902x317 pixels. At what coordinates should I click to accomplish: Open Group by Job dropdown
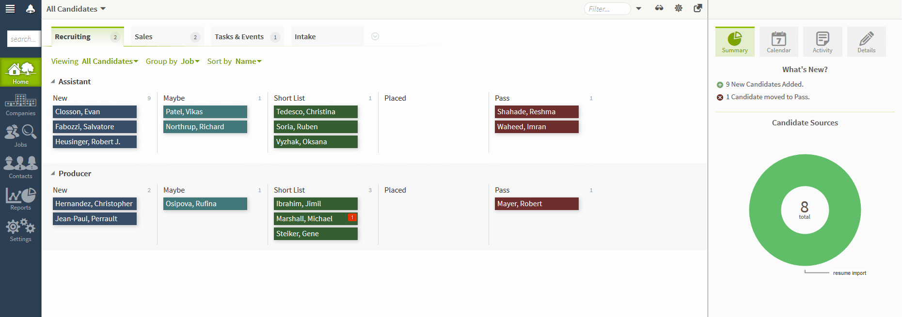tap(190, 61)
